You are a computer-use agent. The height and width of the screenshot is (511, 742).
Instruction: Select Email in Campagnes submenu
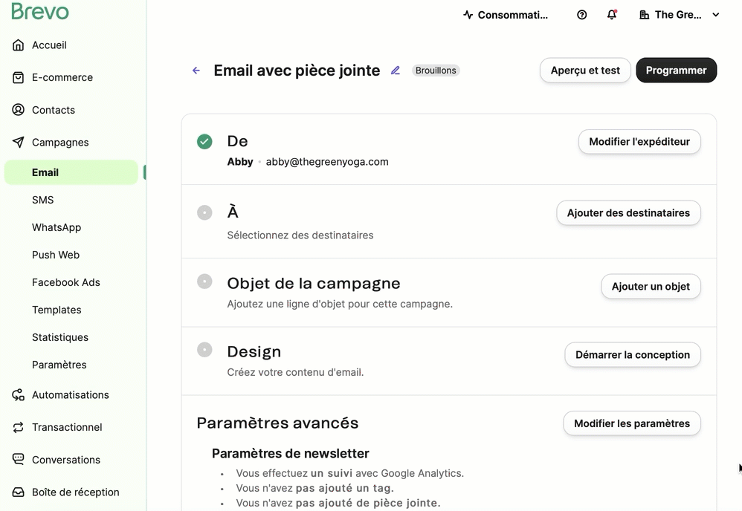click(x=71, y=172)
